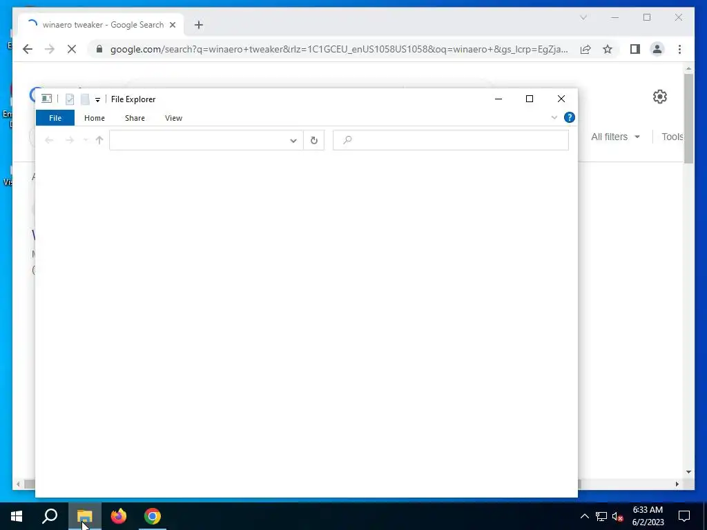Image resolution: width=707 pixels, height=530 pixels.
Task: Minimize the File Explorer window
Action: tap(498, 99)
